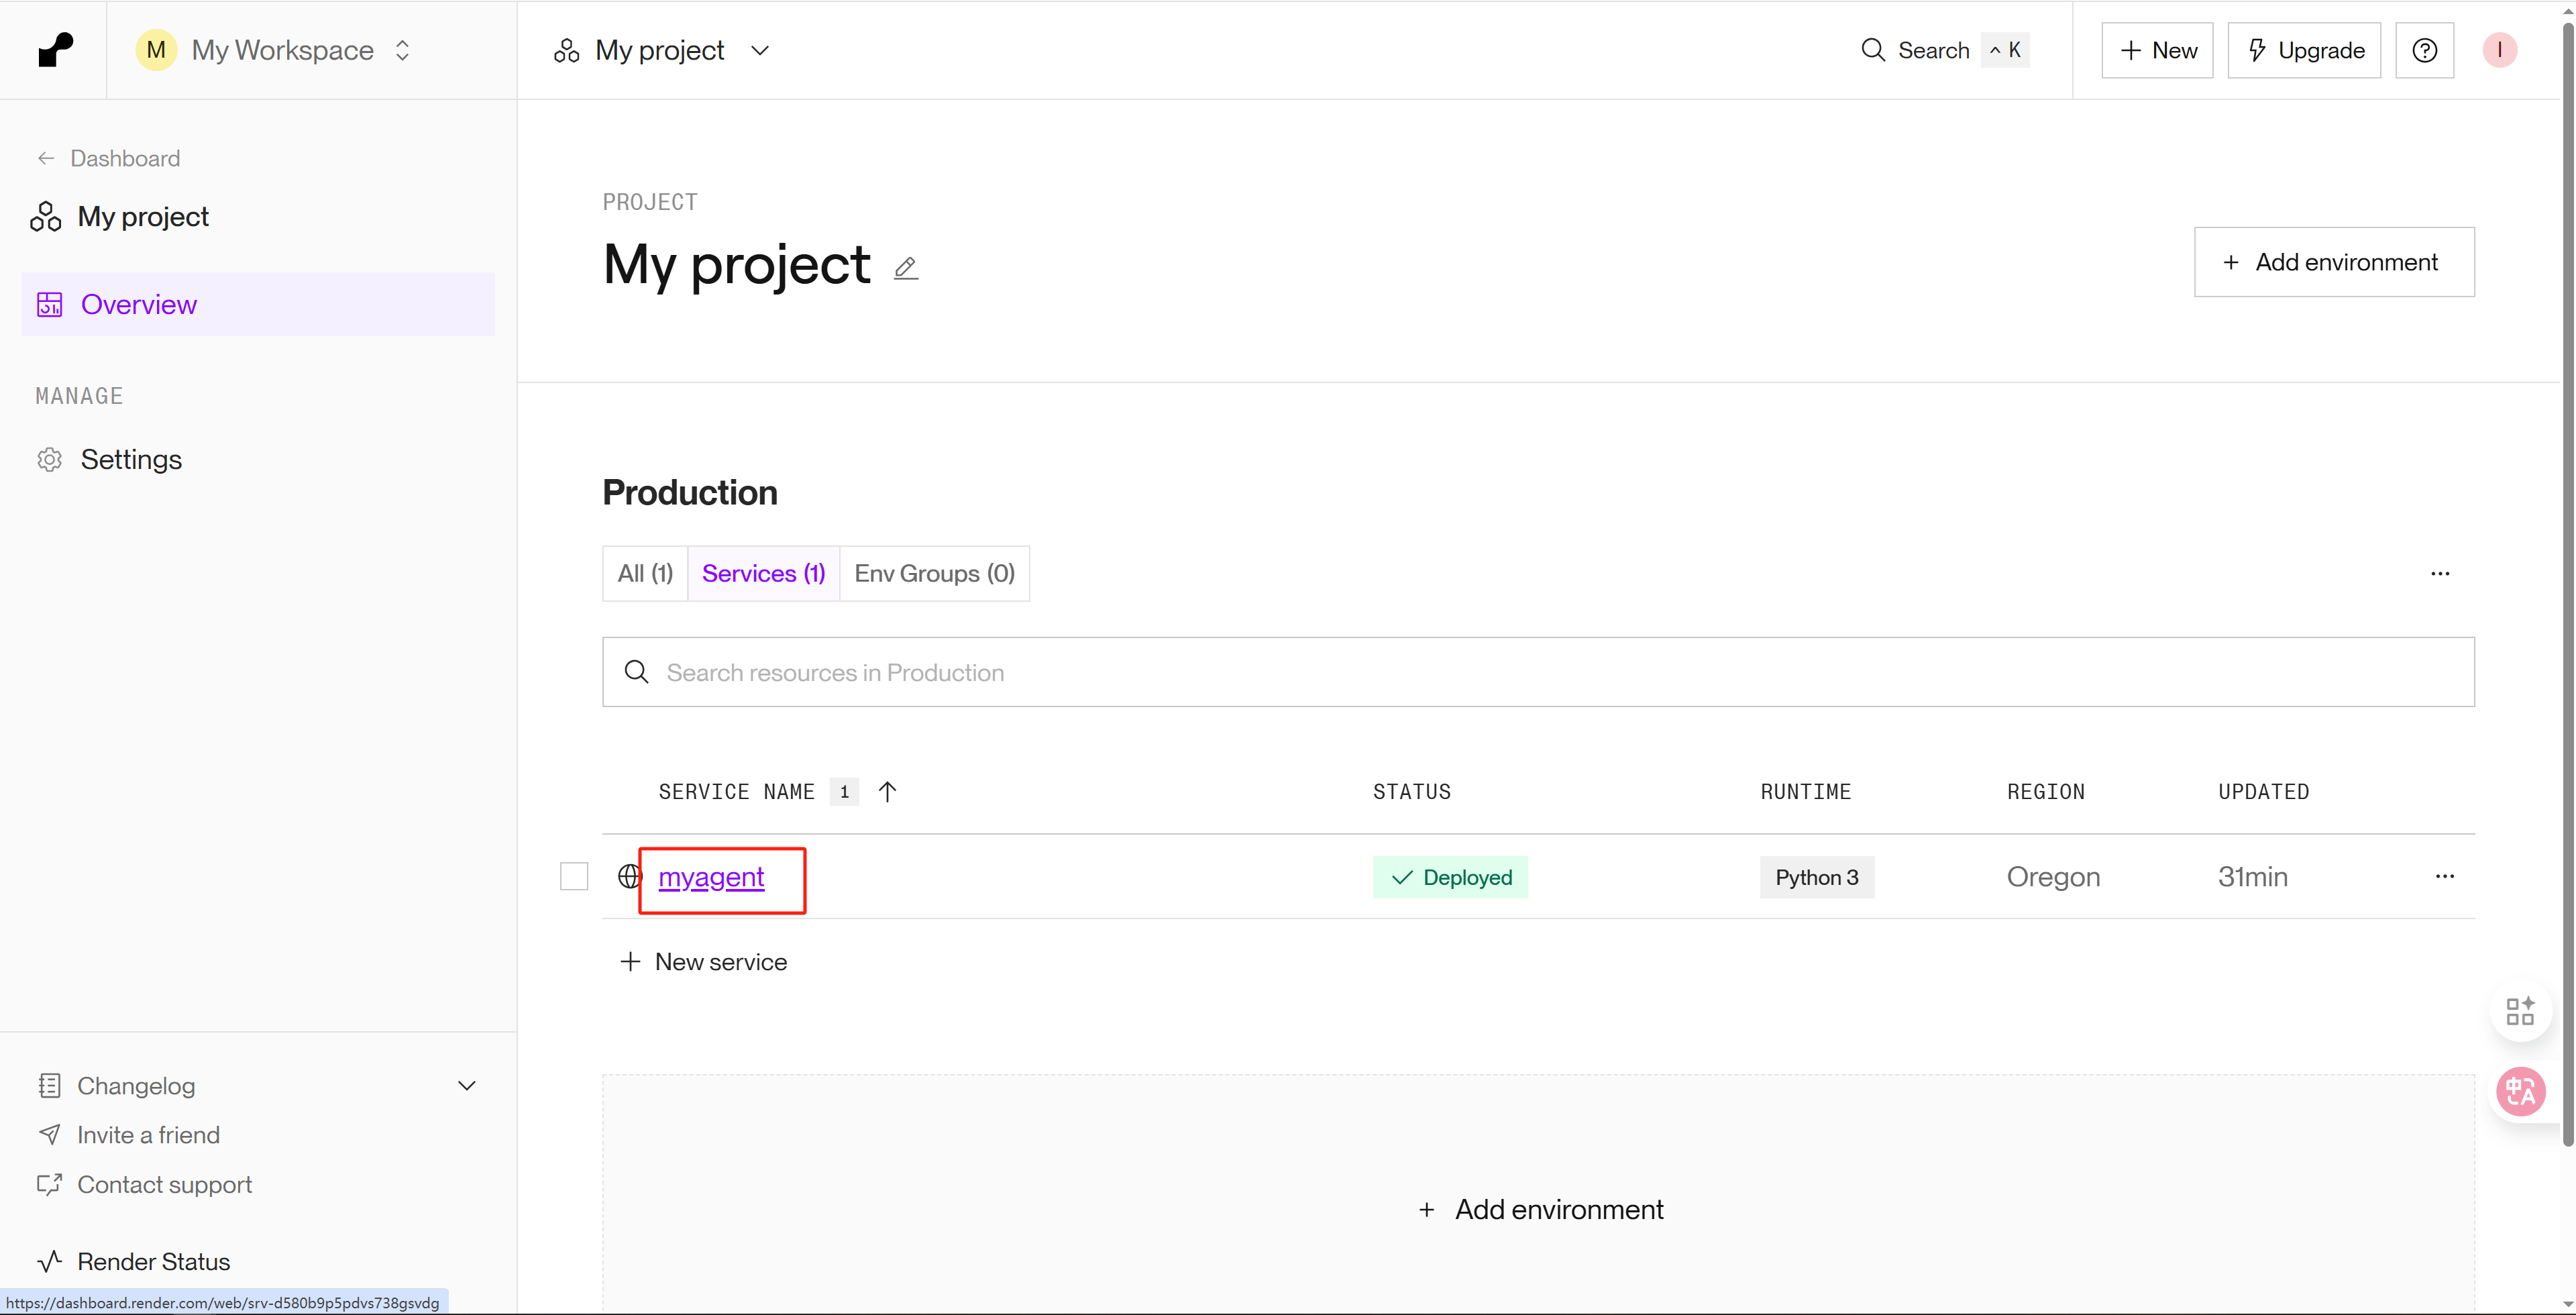Focus the Search resources in Production field
The image size is (2576, 1315).
coord(1538,672)
